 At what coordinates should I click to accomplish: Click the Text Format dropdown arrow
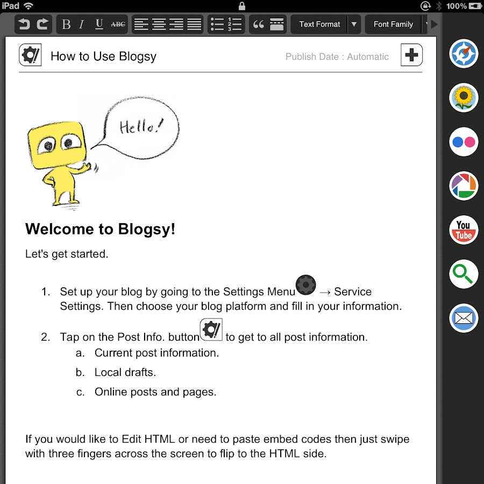(354, 24)
